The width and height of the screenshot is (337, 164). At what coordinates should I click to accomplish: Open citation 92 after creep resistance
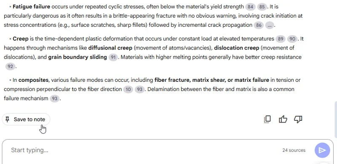tap(10, 66)
